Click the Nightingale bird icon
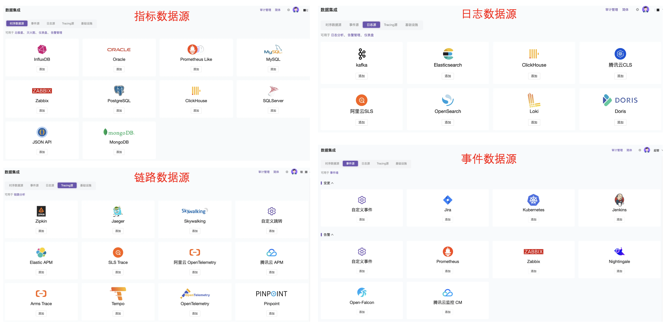 619,251
